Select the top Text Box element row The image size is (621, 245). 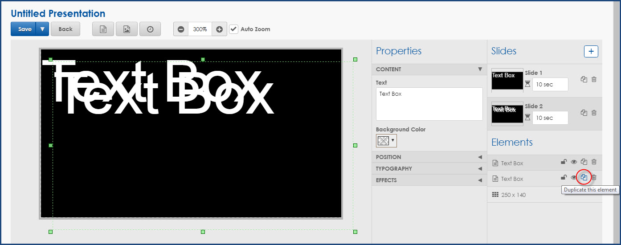[x=544, y=163]
